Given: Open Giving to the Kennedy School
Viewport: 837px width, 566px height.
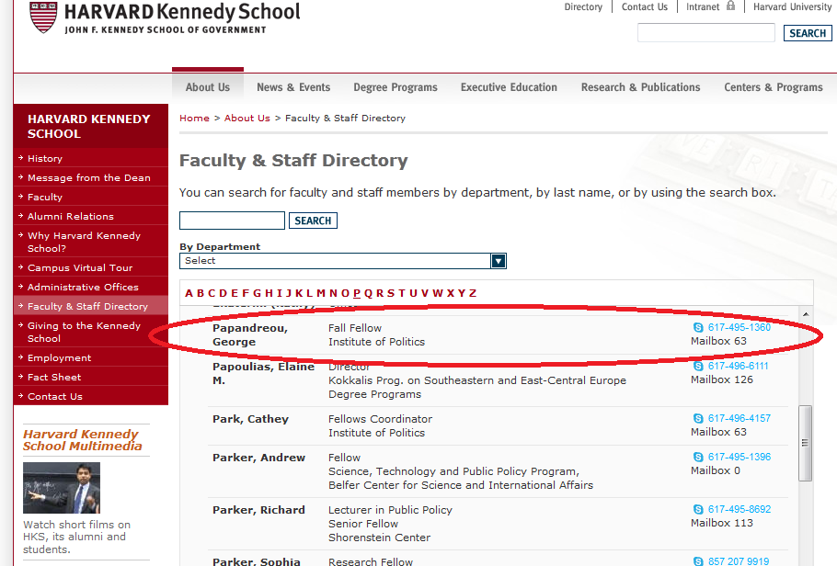Looking at the screenshot, I should point(84,332).
